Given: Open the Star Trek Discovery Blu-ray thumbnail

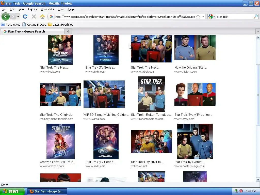Looking at the screenshot, I should 60,141.
